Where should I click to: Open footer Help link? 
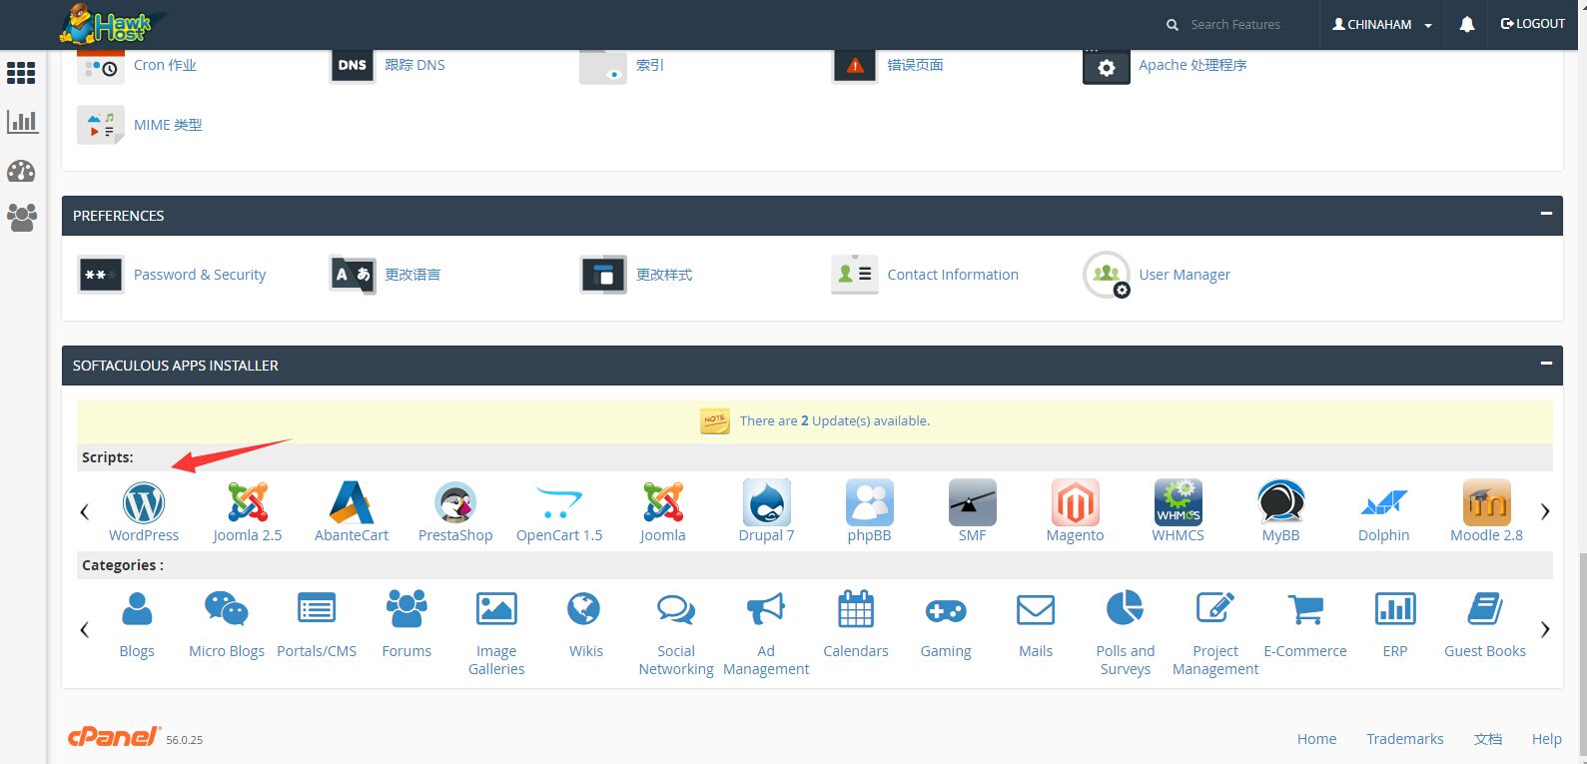tap(1546, 739)
